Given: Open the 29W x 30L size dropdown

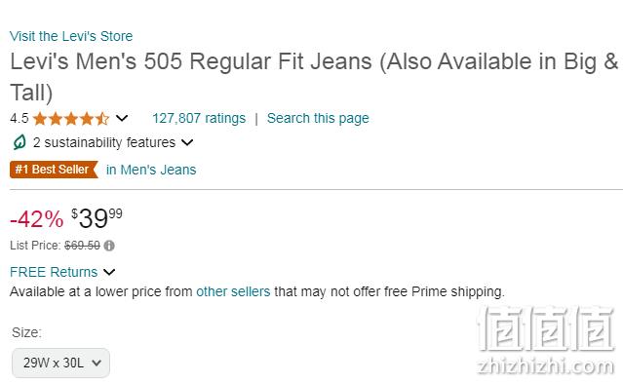Looking at the screenshot, I should (x=60, y=363).
